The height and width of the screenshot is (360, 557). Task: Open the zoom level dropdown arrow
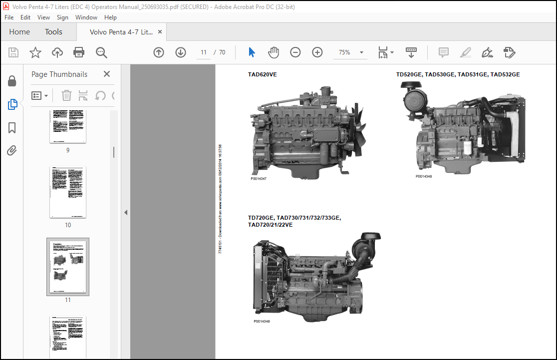(x=362, y=52)
